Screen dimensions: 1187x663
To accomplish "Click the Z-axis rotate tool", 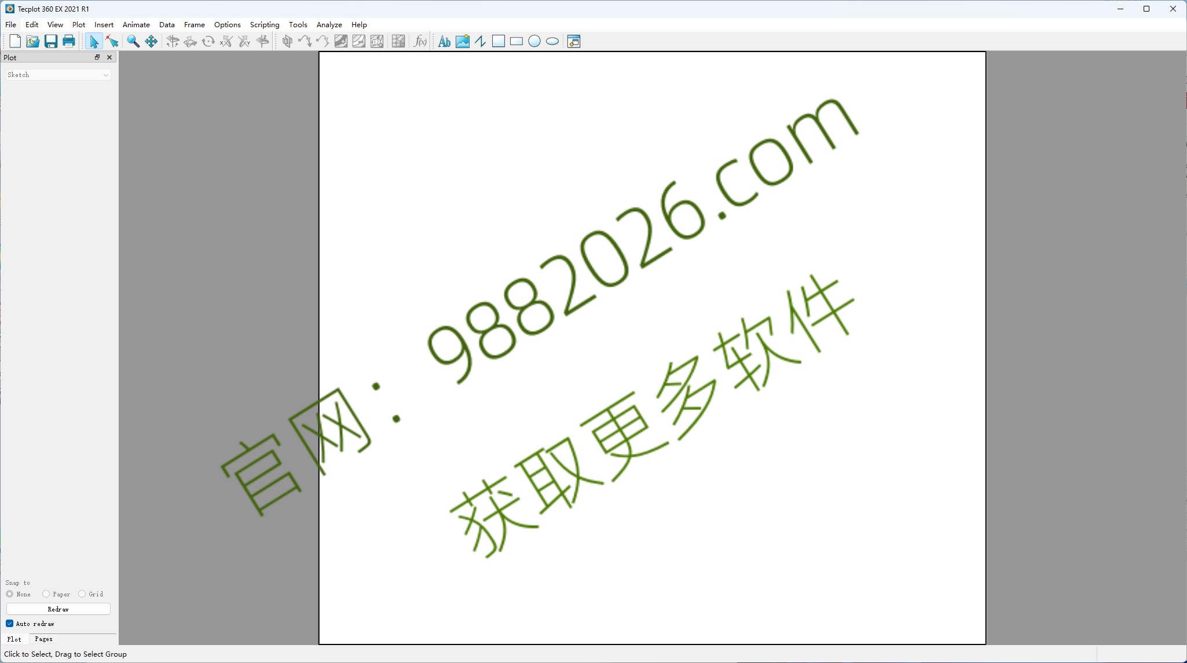I will [x=262, y=41].
